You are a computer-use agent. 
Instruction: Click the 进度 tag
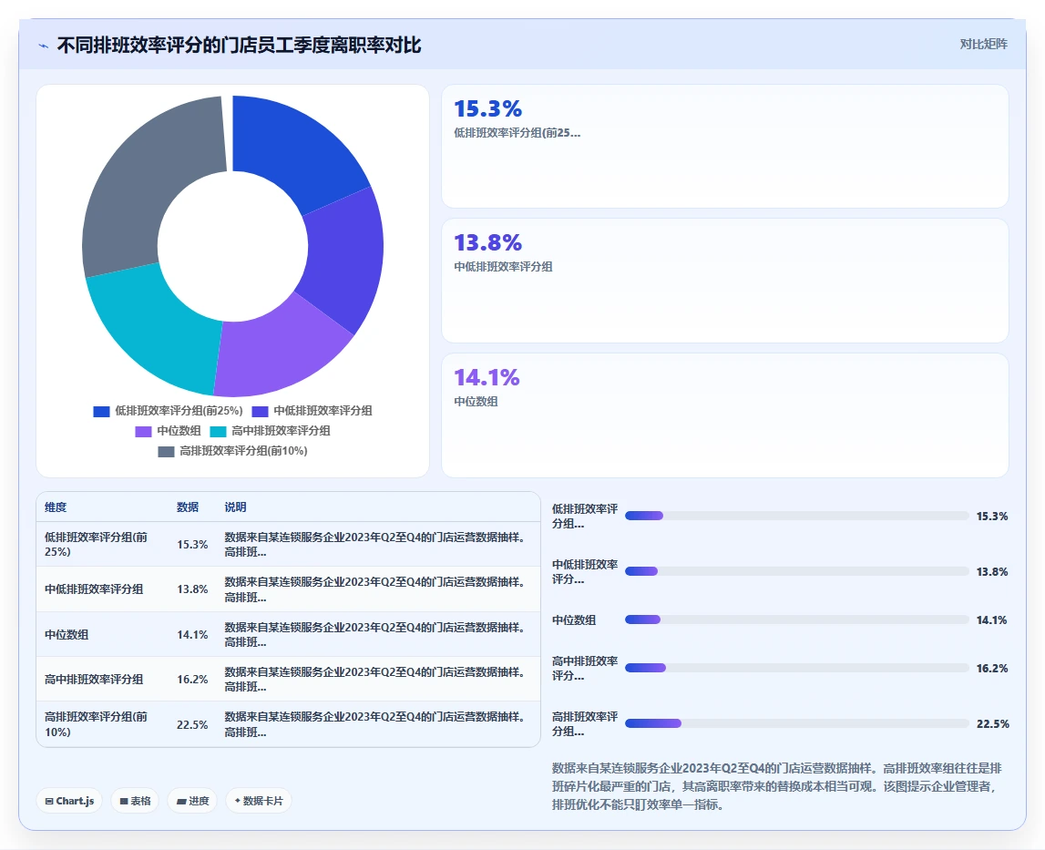pos(192,801)
